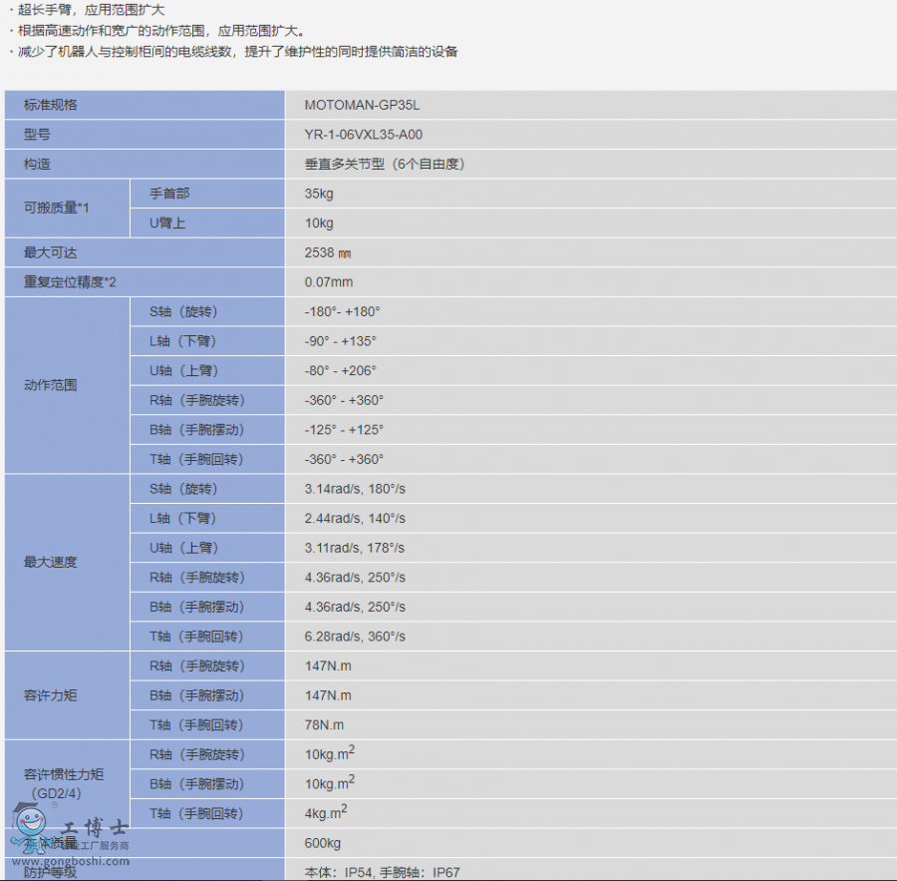Click 'T轴（手腕回转）' under 容许惯性力矩

(x=196, y=814)
